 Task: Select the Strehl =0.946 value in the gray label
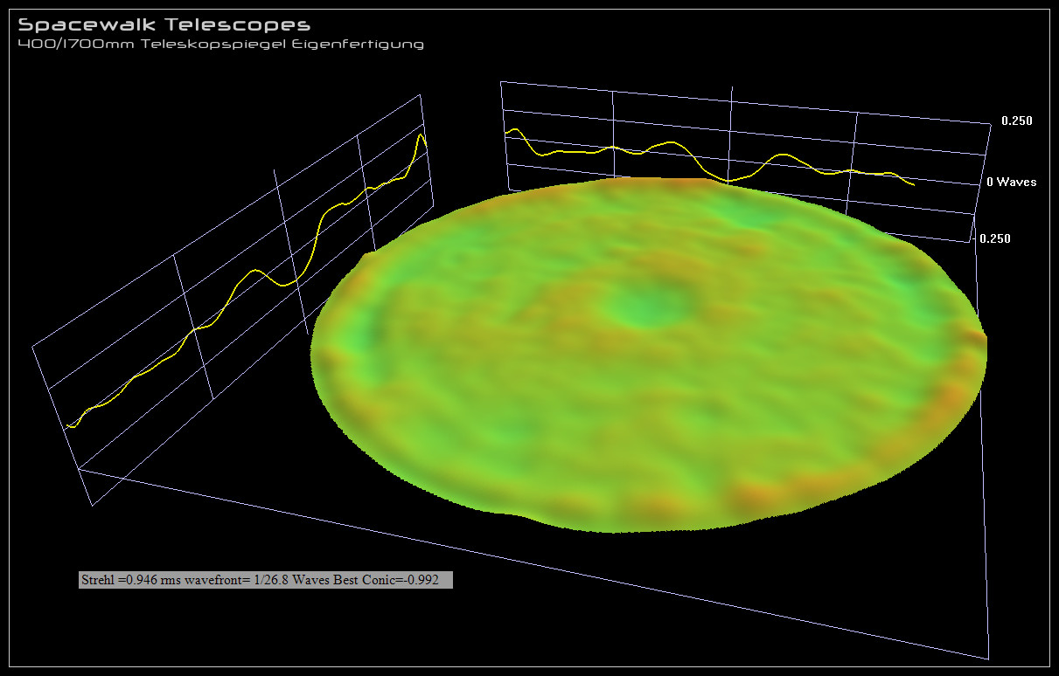pos(113,580)
